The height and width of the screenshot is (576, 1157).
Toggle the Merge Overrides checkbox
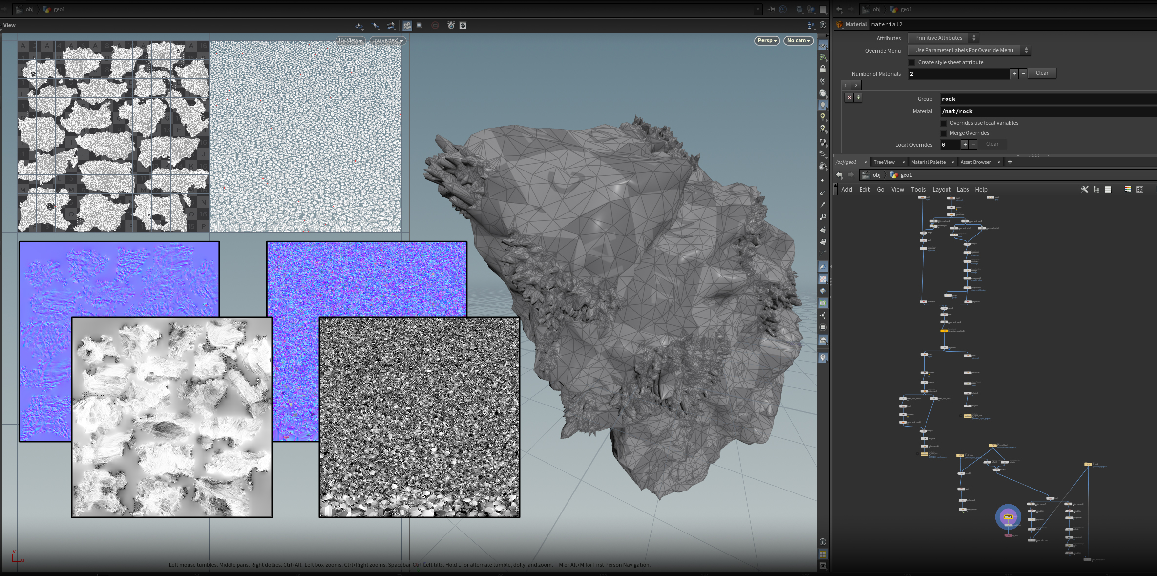pos(944,133)
